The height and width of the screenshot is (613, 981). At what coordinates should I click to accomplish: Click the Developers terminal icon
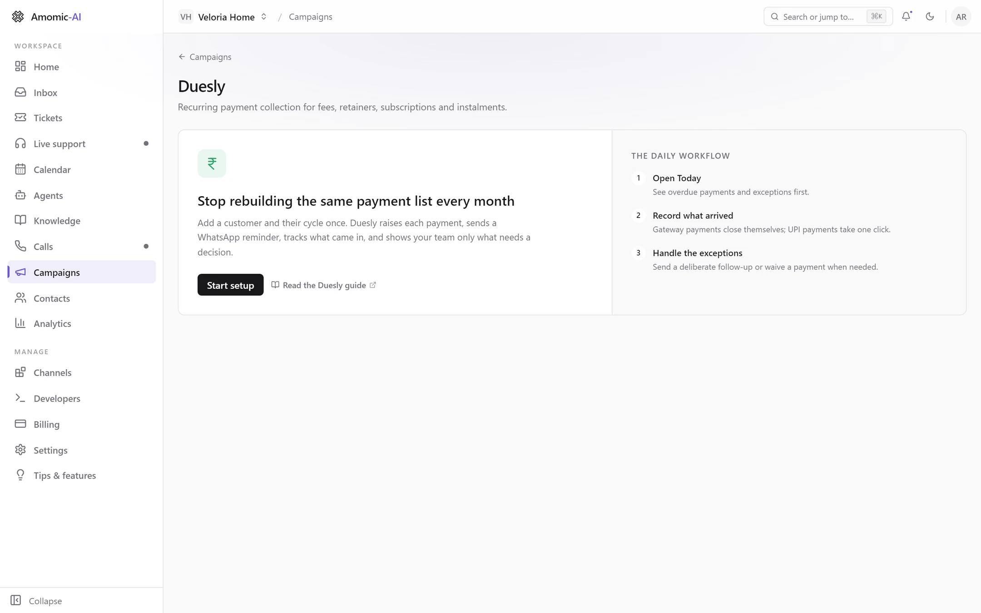(20, 398)
